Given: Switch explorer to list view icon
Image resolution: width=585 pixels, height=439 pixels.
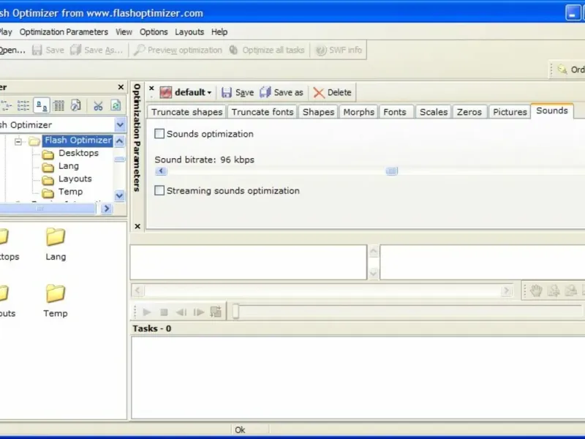Looking at the screenshot, I should click(x=23, y=105).
